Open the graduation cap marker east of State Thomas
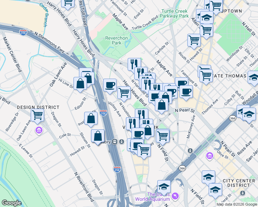This screenshot has width=258, height=207. click(x=254, y=77)
